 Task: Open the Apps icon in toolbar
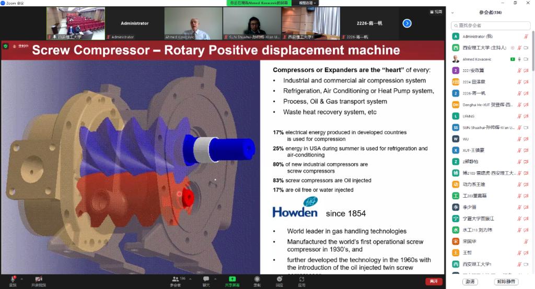coord(301,280)
